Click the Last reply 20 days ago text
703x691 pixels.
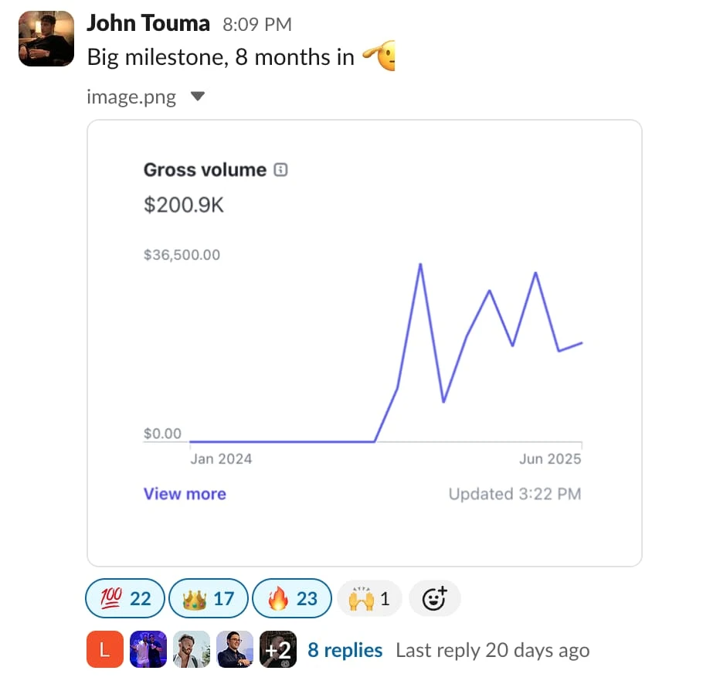pos(492,650)
